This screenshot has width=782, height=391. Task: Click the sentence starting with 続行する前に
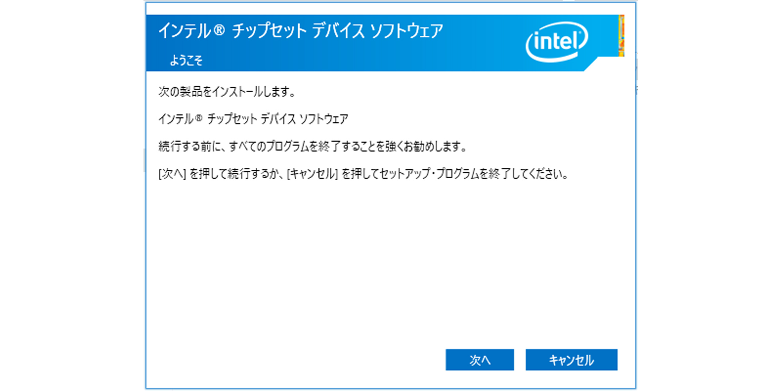point(313,147)
